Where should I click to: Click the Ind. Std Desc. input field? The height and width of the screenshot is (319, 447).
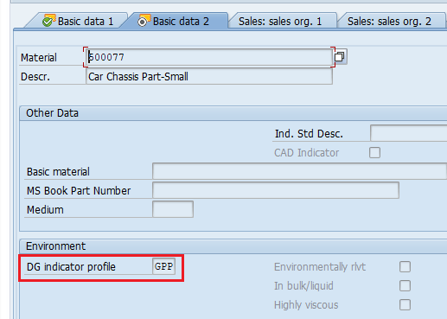pyautogui.click(x=409, y=133)
